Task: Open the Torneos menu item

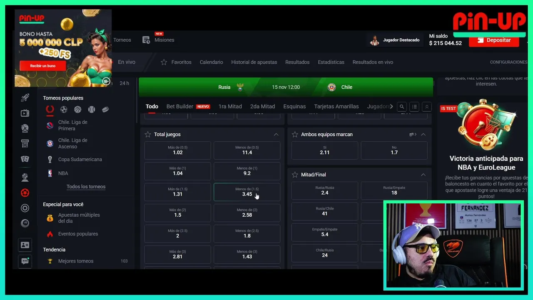Action: coord(122,40)
